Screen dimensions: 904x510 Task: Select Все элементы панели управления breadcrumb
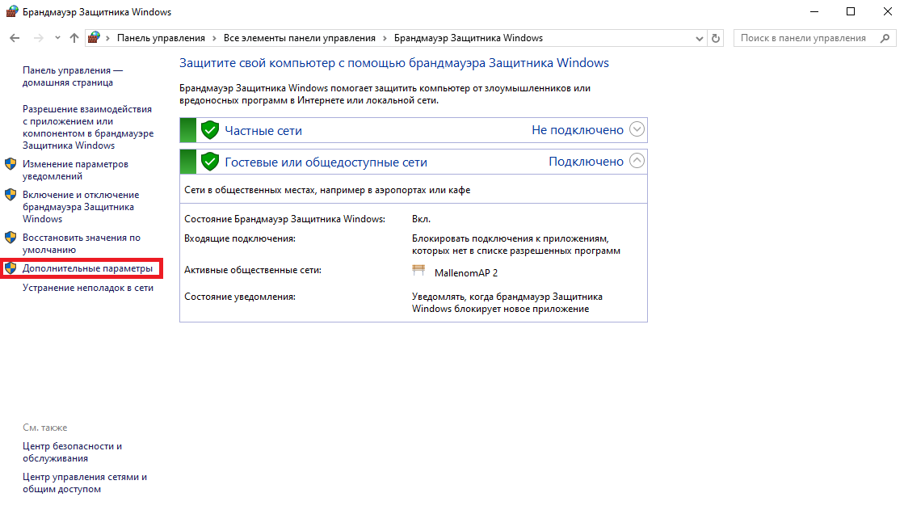[x=299, y=38]
